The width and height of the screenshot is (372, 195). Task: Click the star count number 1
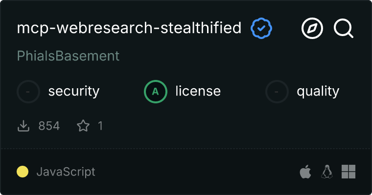click(100, 126)
